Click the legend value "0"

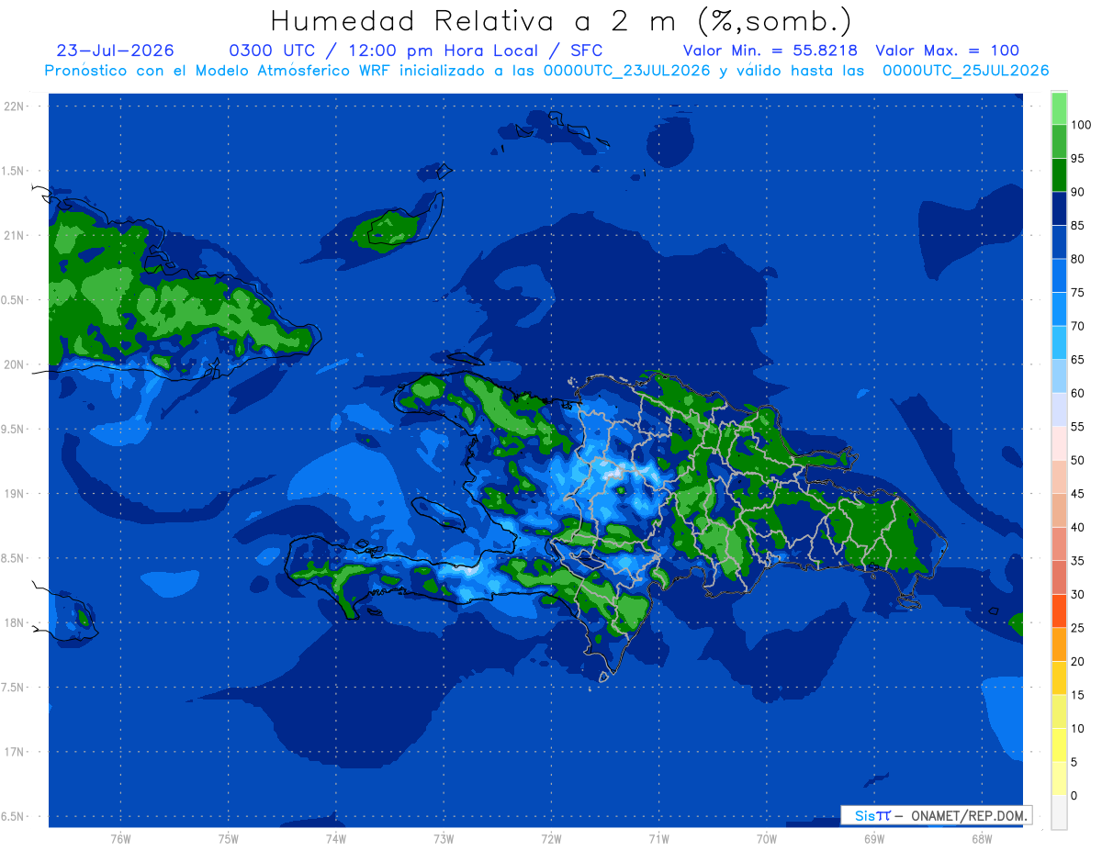click(1074, 795)
